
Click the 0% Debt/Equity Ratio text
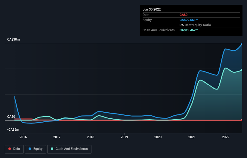[x=195, y=25]
